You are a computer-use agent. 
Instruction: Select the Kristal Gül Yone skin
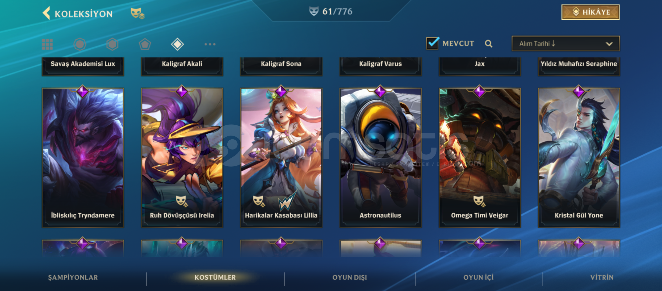[x=579, y=158]
